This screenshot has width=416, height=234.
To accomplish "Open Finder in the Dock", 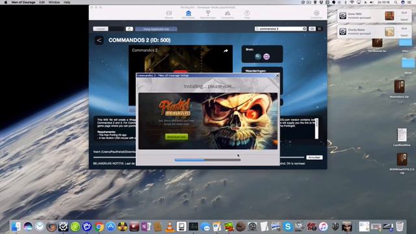I will 16,227.
